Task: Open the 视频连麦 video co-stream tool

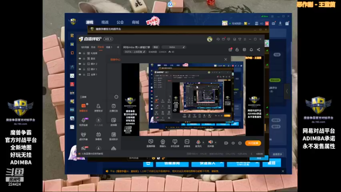Action: click(x=83, y=122)
